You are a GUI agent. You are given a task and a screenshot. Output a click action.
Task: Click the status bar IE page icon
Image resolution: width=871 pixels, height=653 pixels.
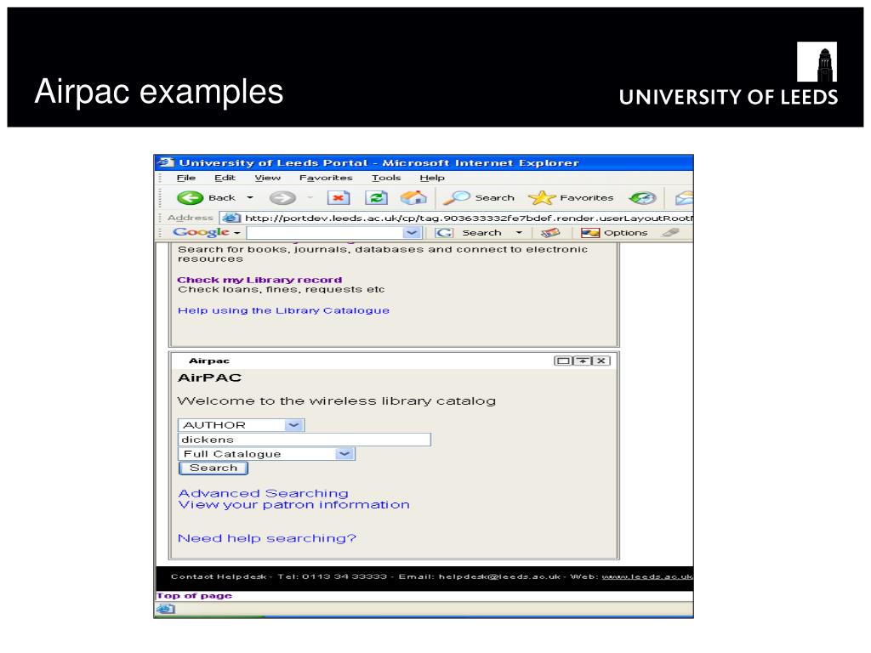click(x=165, y=609)
